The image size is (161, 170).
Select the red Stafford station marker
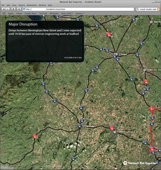click(x=151, y=108)
